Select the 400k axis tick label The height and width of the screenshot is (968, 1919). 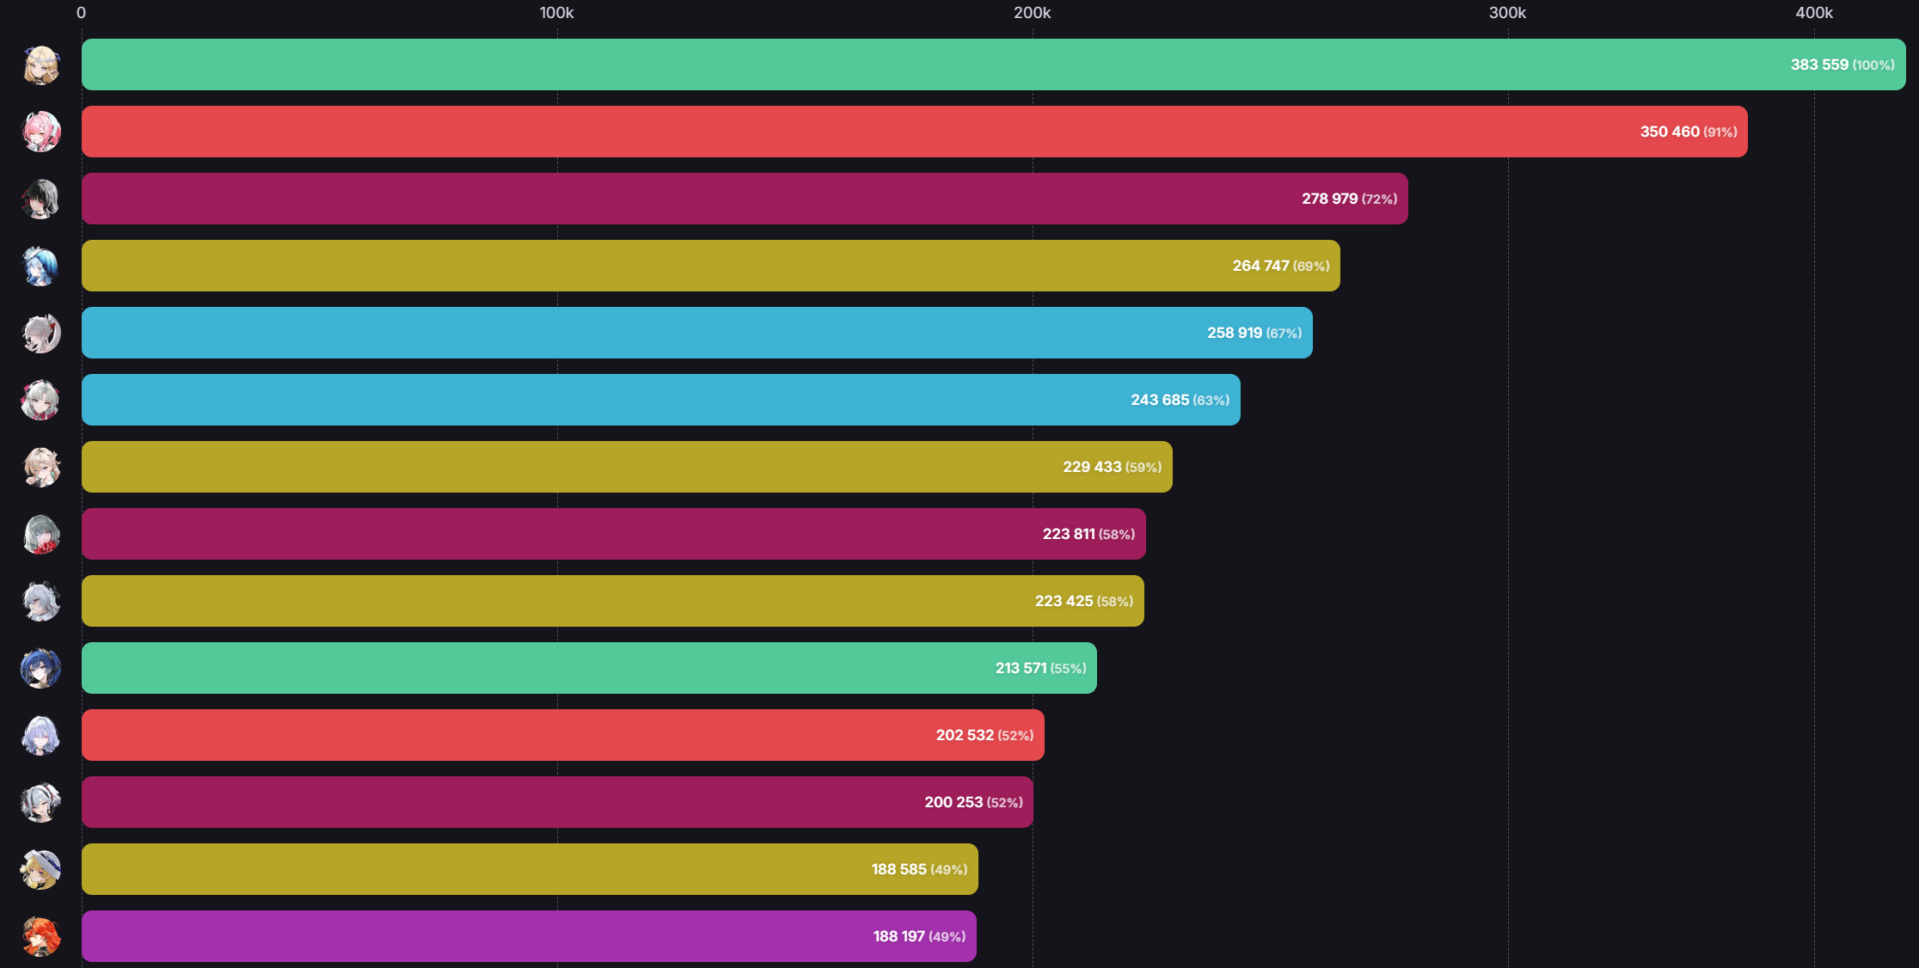tap(1814, 13)
